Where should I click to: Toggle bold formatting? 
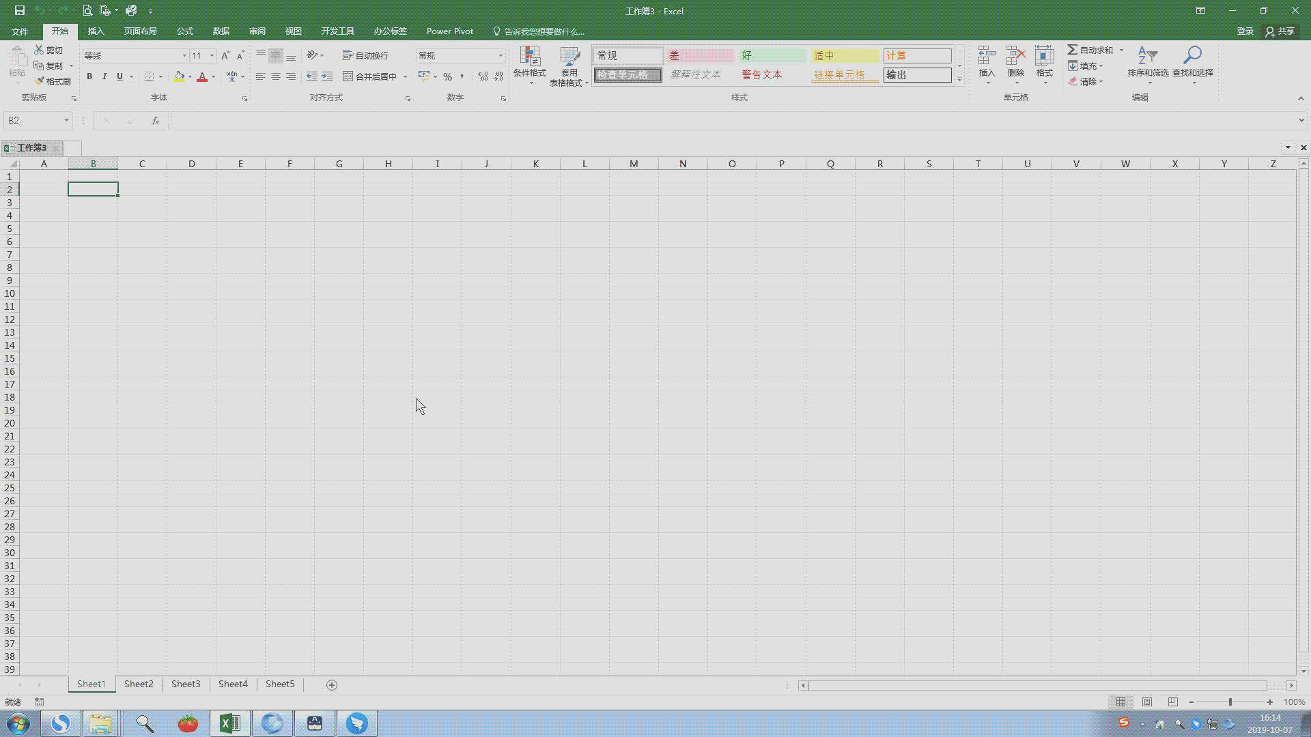pyautogui.click(x=89, y=76)
